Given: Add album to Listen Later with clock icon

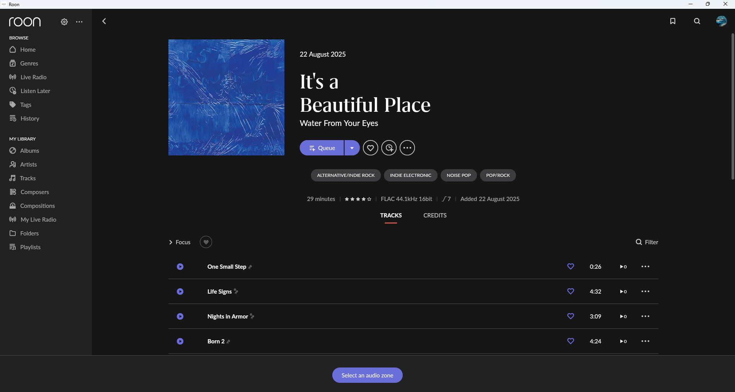Looking at the screenshot, I should pos(389,148).
